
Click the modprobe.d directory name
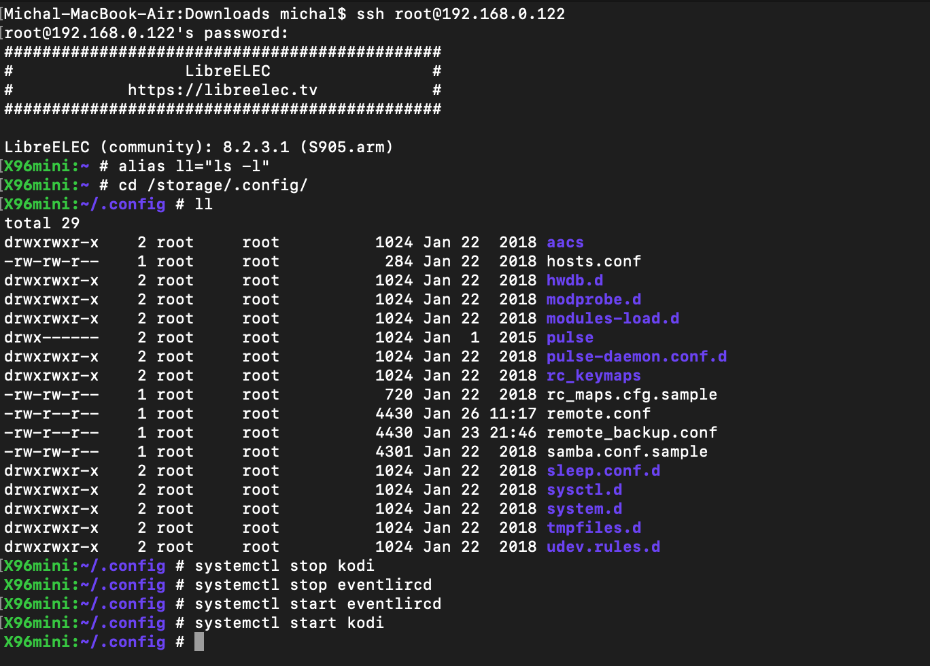pyautogui.click(x=593, y=300)
